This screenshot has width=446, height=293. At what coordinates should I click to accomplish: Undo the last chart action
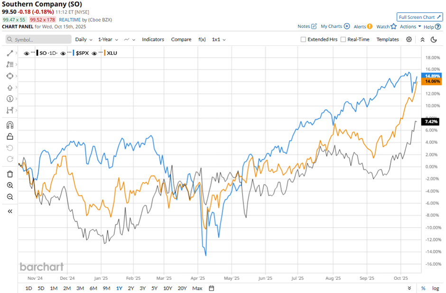pos(10,148)
